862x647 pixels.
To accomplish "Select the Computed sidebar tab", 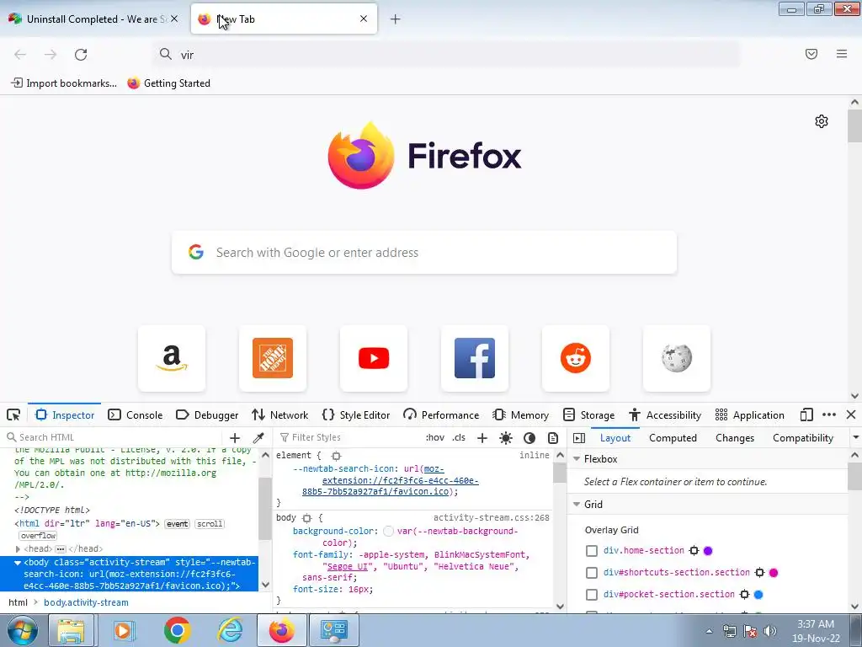I will point(673,438).
